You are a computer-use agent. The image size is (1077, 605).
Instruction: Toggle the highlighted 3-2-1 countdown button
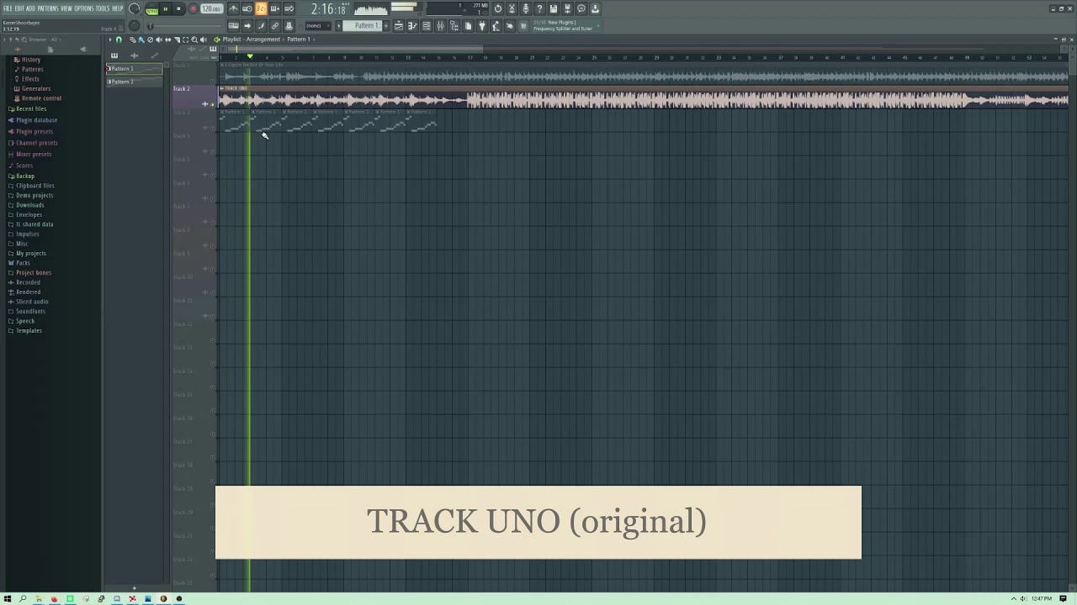click(x=261, y=8)
